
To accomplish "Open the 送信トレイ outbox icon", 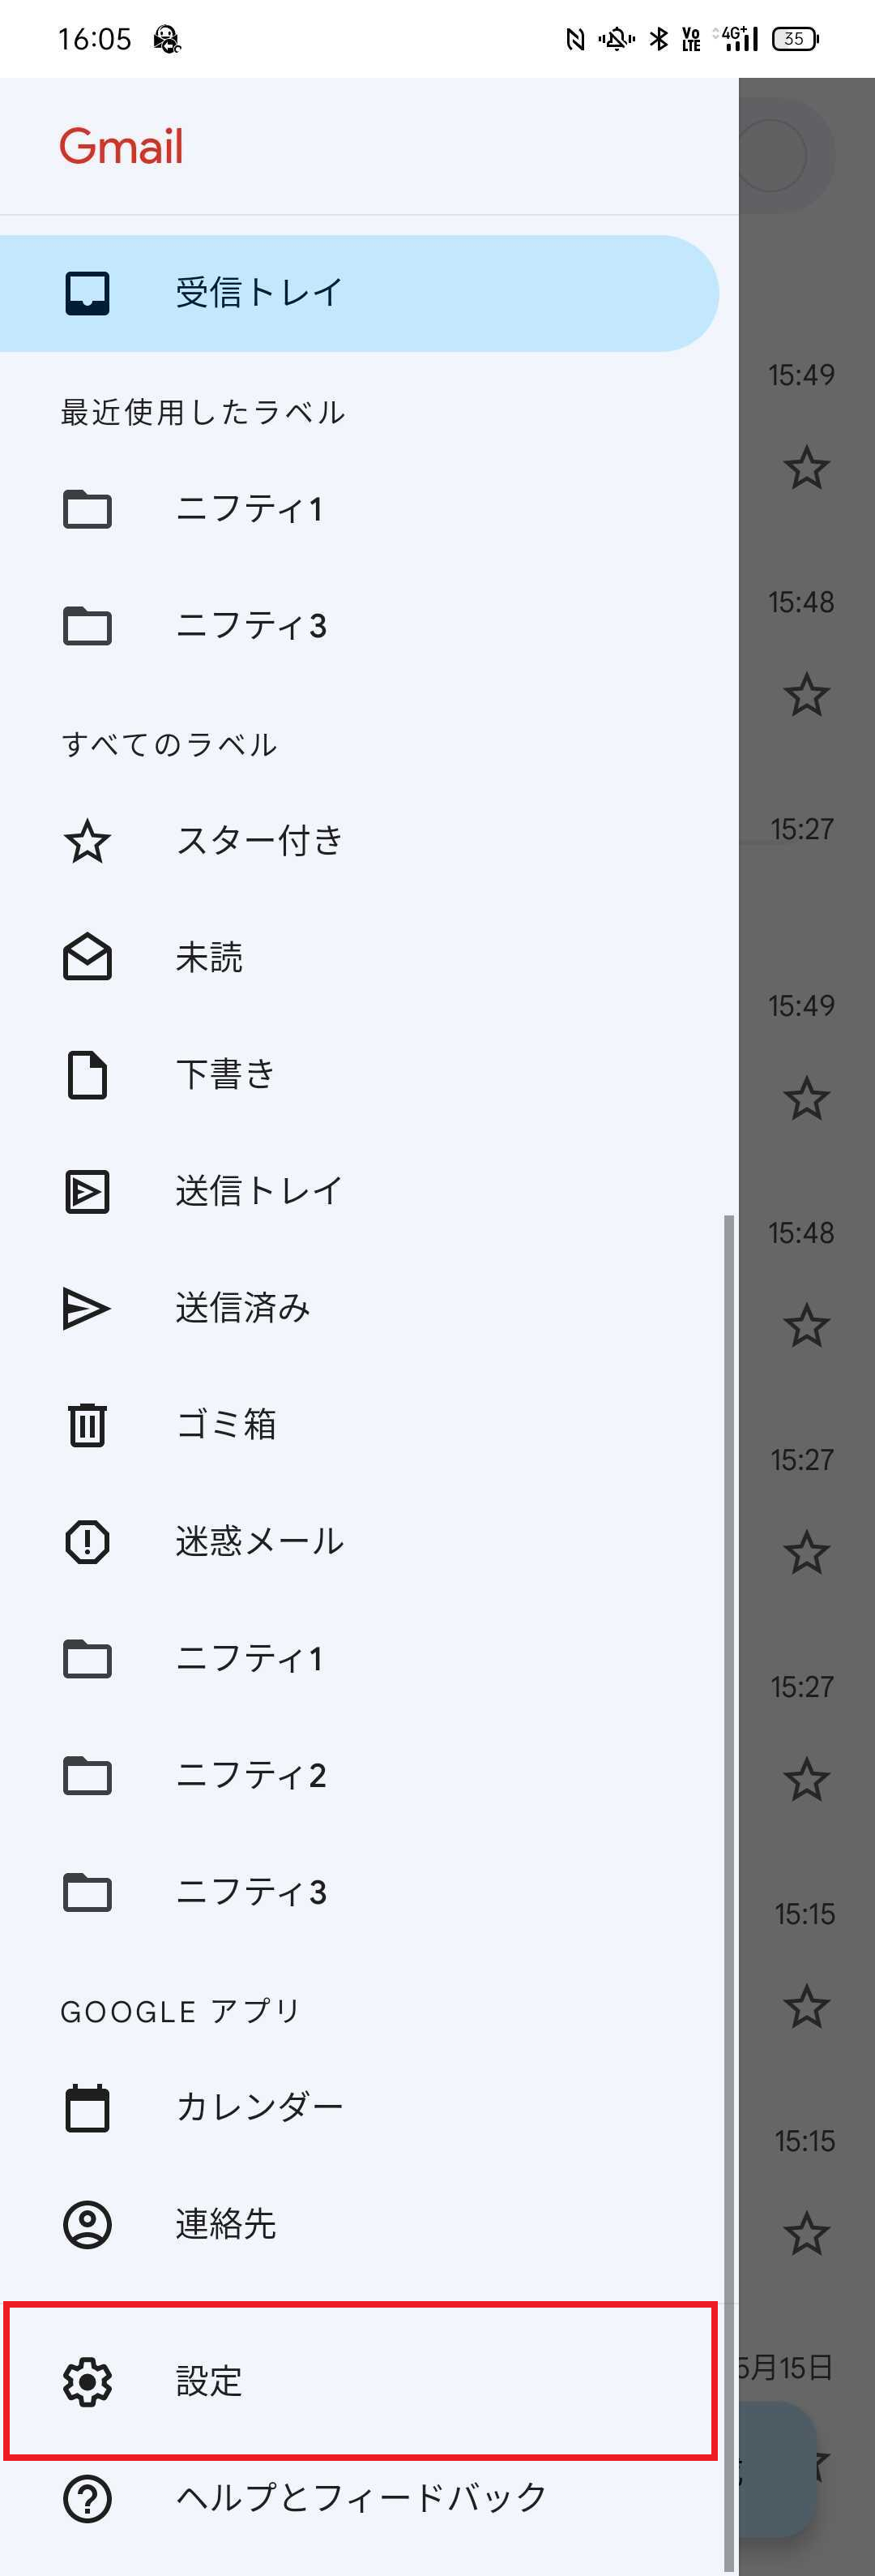I will 87,1192.
